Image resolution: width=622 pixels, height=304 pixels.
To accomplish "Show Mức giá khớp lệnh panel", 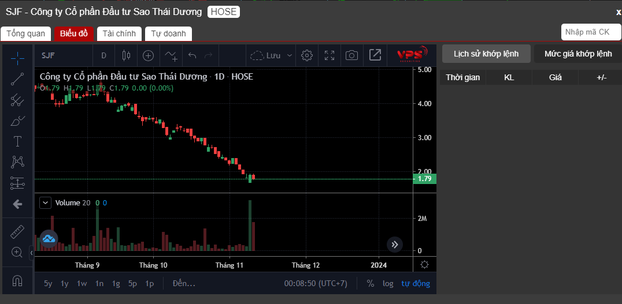I will coord(578,54).
